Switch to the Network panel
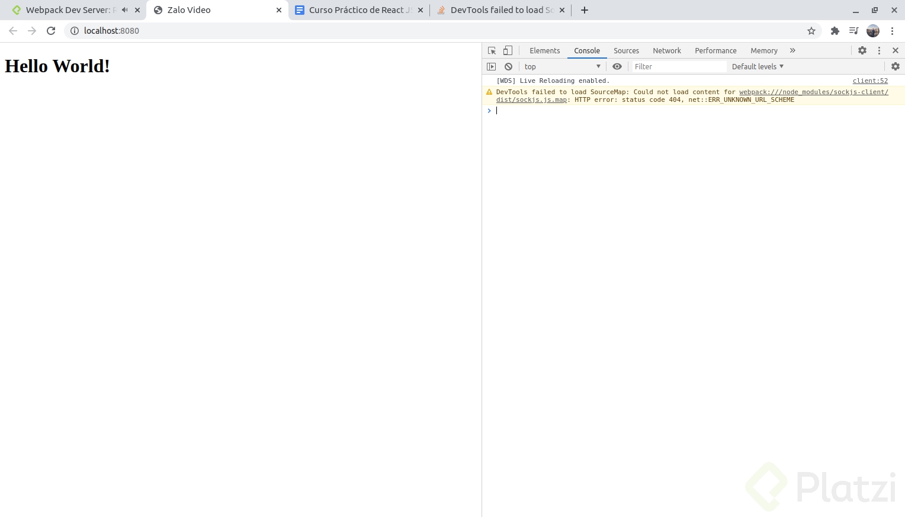 click(x=667, y=50)
